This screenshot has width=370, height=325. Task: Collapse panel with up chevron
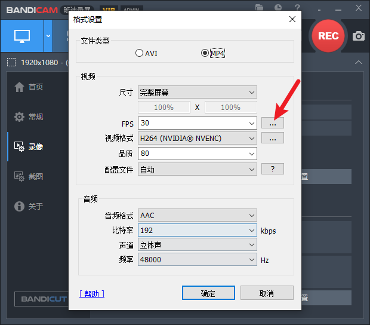(x=359, y=62)
